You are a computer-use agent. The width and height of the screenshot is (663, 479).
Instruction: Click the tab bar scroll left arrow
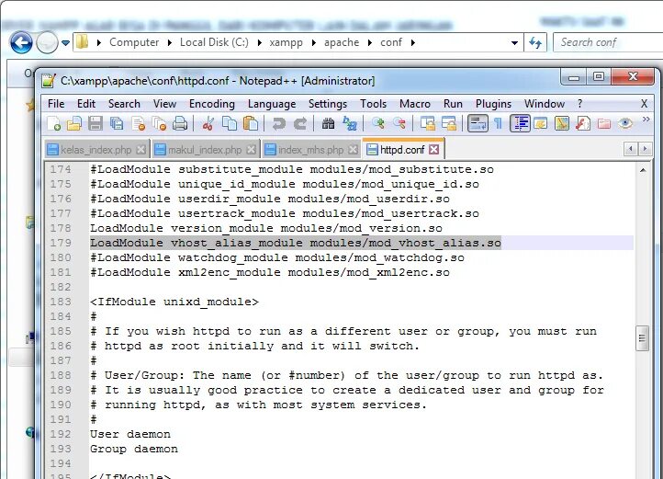coord(631,149)
